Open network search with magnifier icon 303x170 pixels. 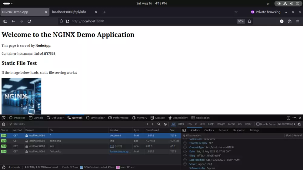tap(159, 124)
